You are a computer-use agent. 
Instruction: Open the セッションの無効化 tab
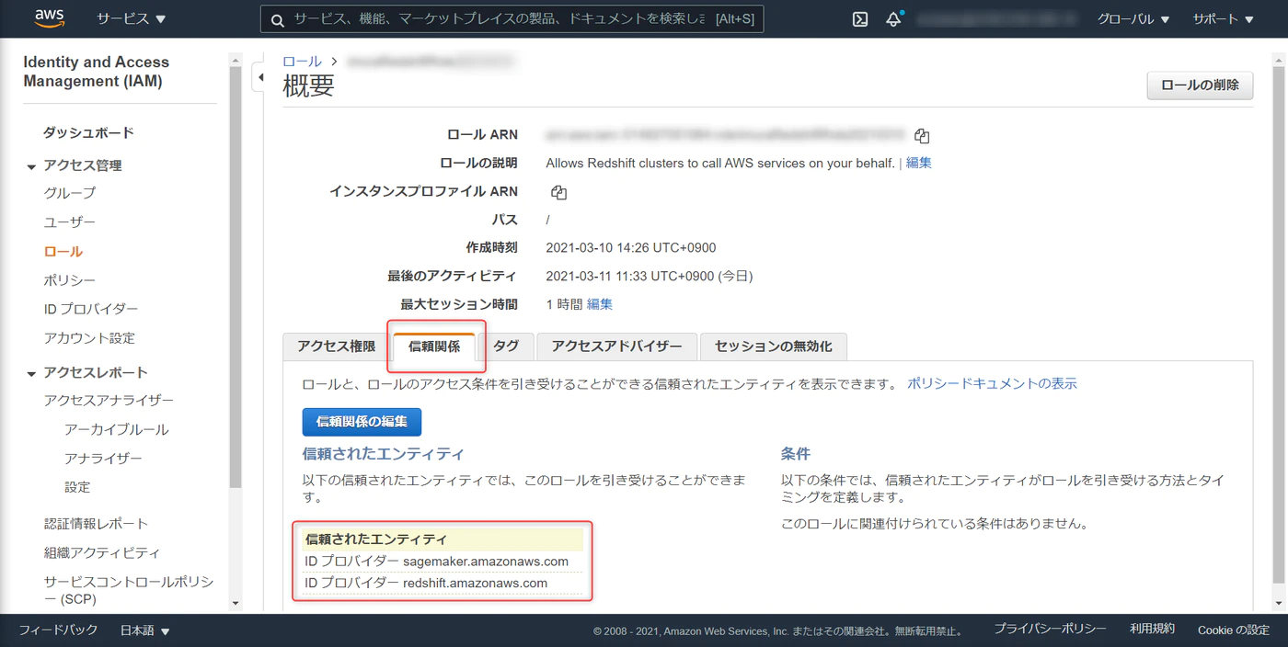(774, 346)
